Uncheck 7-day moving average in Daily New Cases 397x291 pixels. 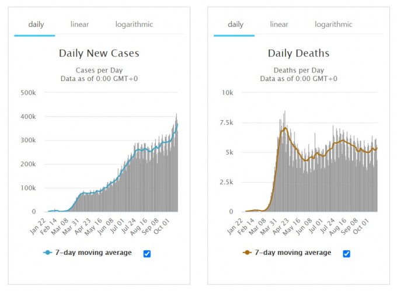pyautogui.click(x=147, y=253)
